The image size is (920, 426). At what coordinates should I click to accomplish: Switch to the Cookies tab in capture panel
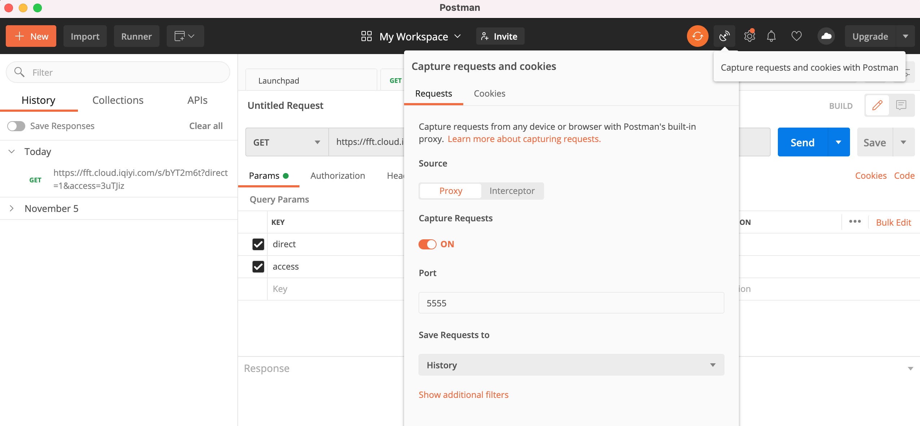[x=489, y=94]
